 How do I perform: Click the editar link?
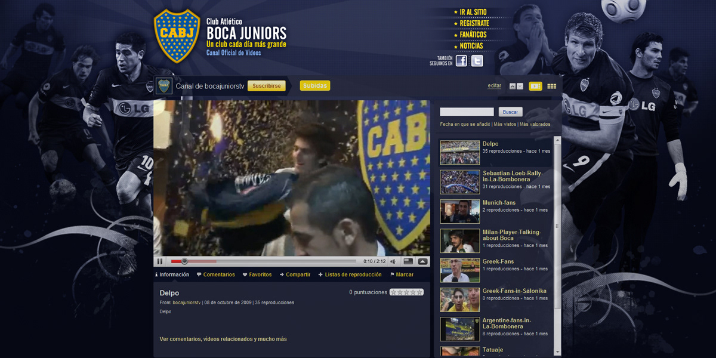click(x=495, y=86)
